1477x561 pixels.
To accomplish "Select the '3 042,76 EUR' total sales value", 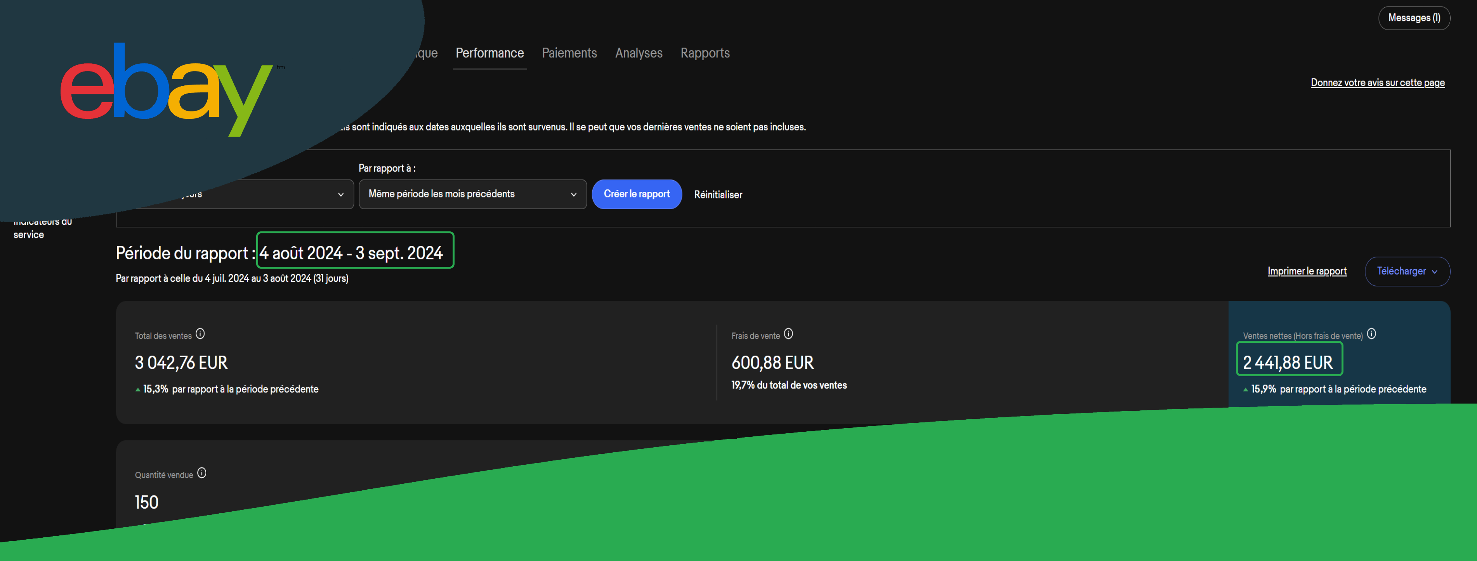I will [x=181, y=363].
